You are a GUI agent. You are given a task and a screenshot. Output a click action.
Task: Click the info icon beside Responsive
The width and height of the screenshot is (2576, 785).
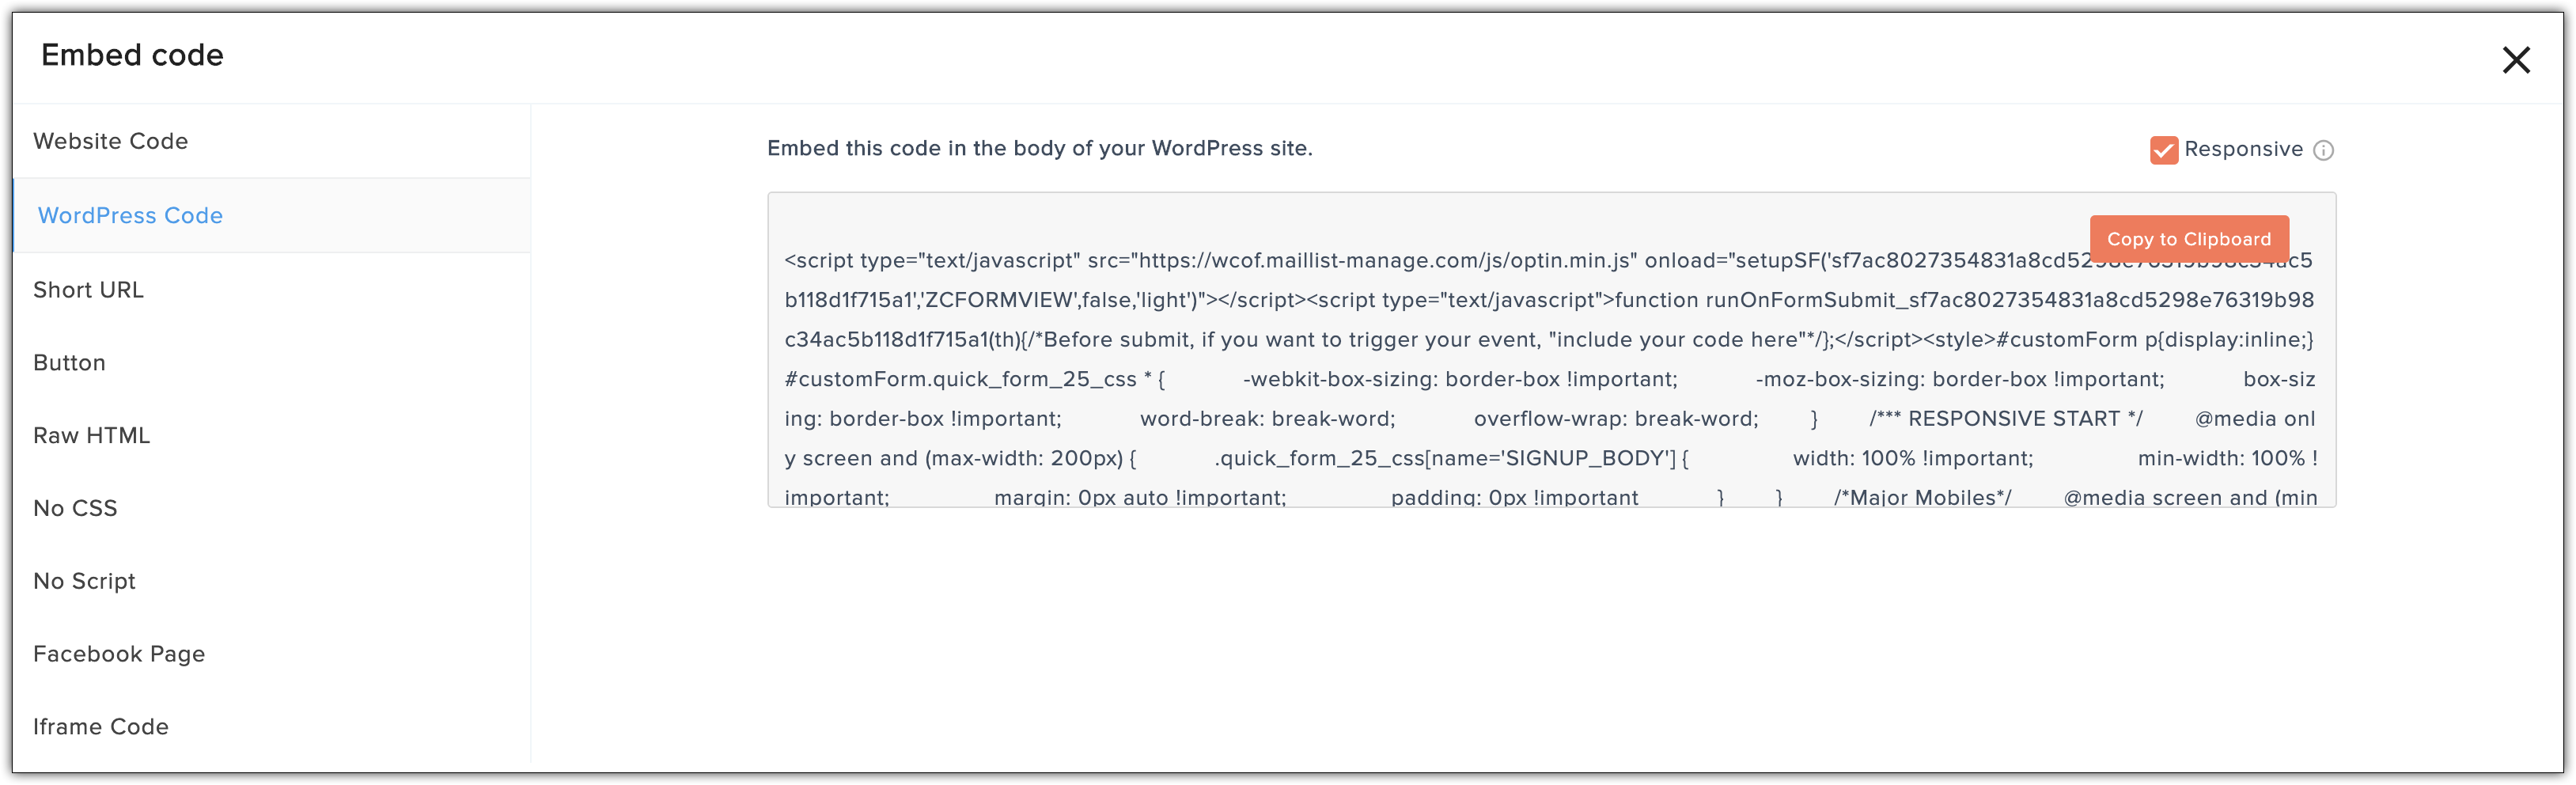coord(2323,150)
